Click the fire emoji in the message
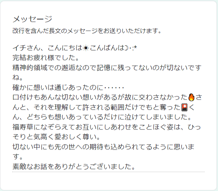The width and height of the screenshot is (218, 191). [191, 97]
